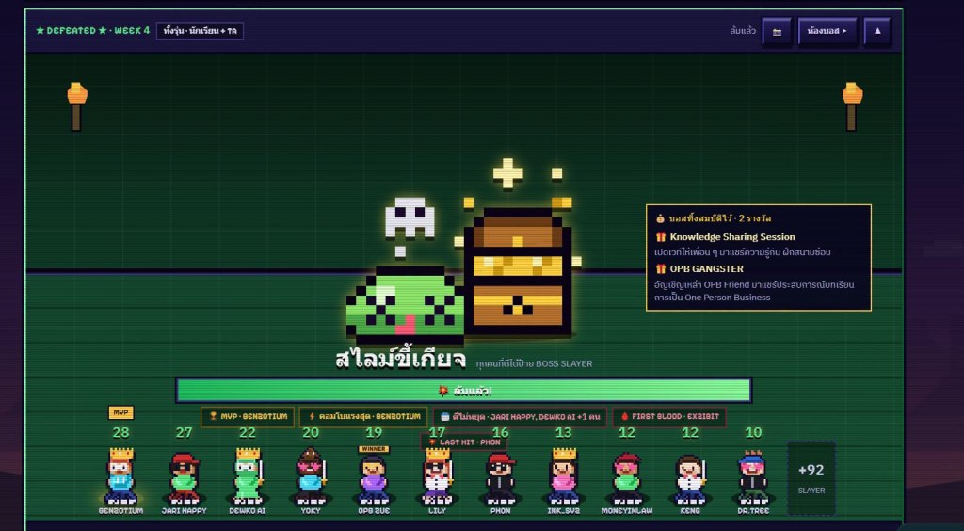The image size is (964, 531).
Task: Click the MVP · GENGOTIUM badge
Action: tap(248, 417)
